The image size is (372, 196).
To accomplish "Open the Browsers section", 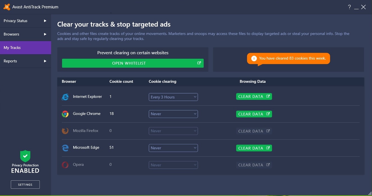I will coord(26,34).
